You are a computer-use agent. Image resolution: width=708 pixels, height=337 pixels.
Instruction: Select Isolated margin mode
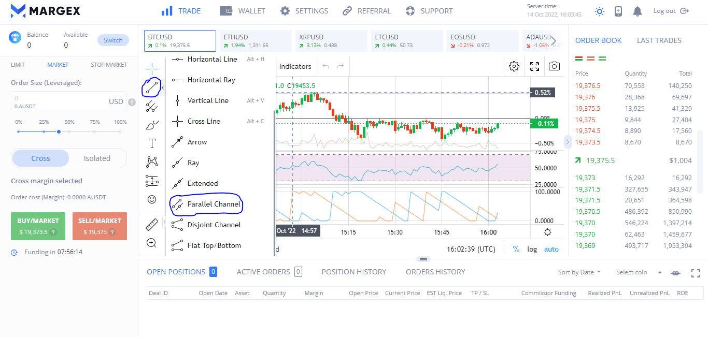click(97, 158)
